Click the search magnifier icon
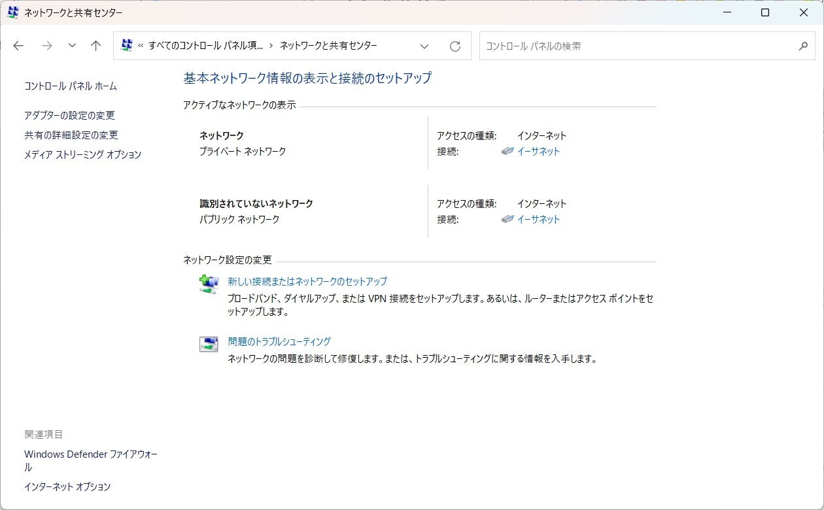The image size is (824, 510). (x=803, y=46)
